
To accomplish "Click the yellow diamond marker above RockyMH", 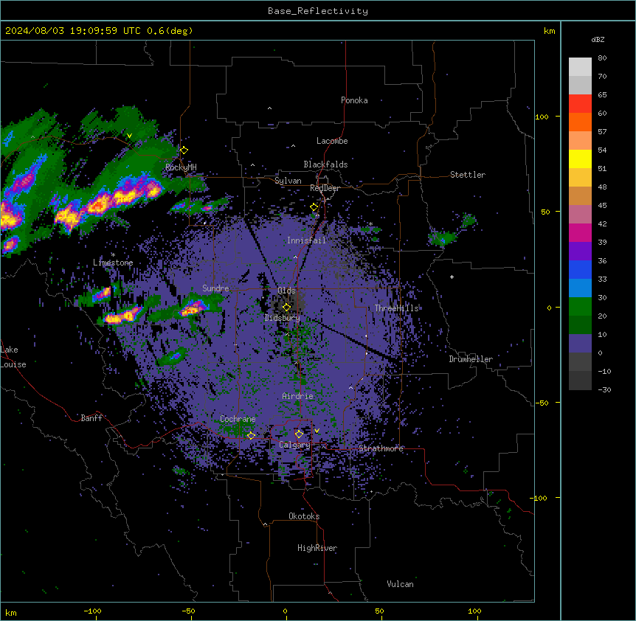I will (x=184, y=150).
